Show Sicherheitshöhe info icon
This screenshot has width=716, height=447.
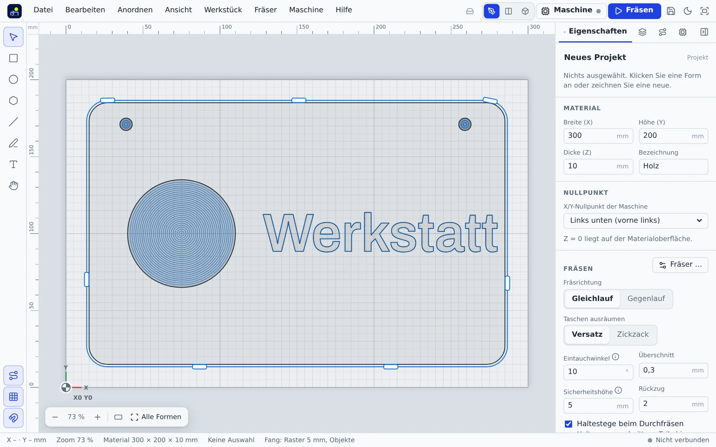tap(618, 390)
